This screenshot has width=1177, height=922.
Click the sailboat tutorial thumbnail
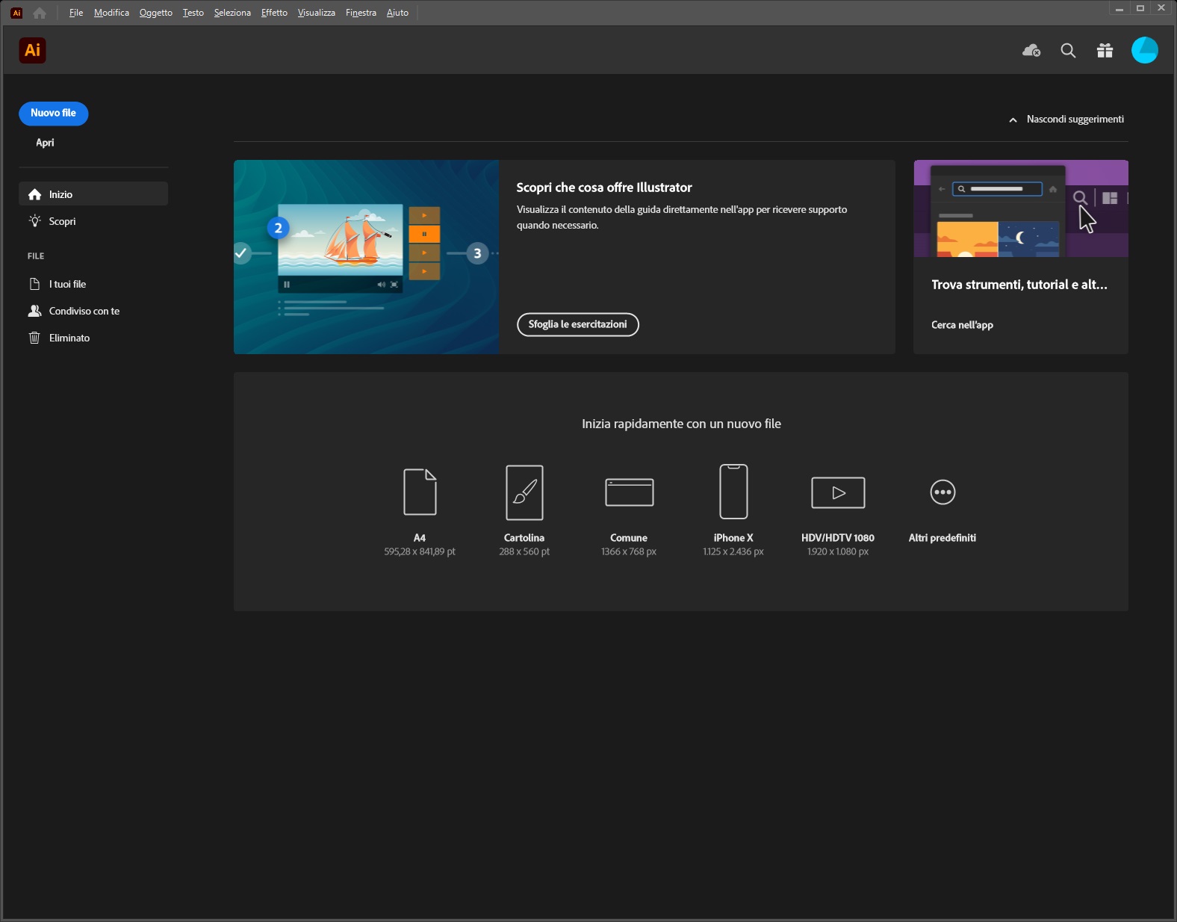366,257
